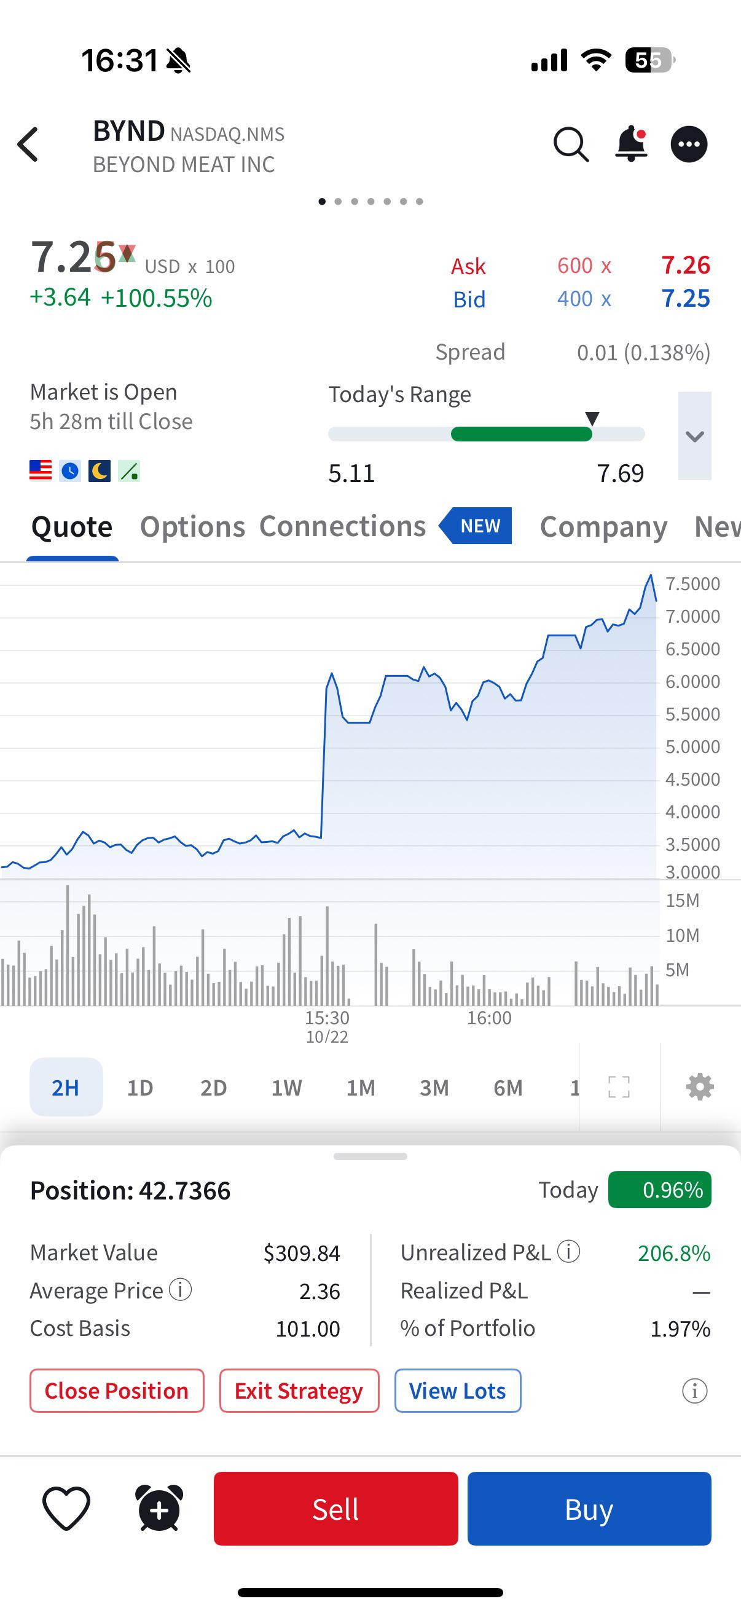Set a price alarm using the clock-plus icon
The image size is (741, 1612).
pyautogui.click(x=159, y=1508)
